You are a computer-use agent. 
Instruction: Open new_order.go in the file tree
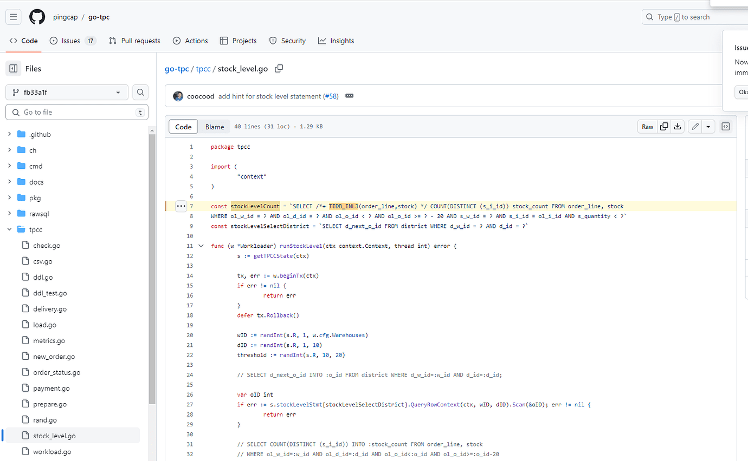click(x=54, y=357)
